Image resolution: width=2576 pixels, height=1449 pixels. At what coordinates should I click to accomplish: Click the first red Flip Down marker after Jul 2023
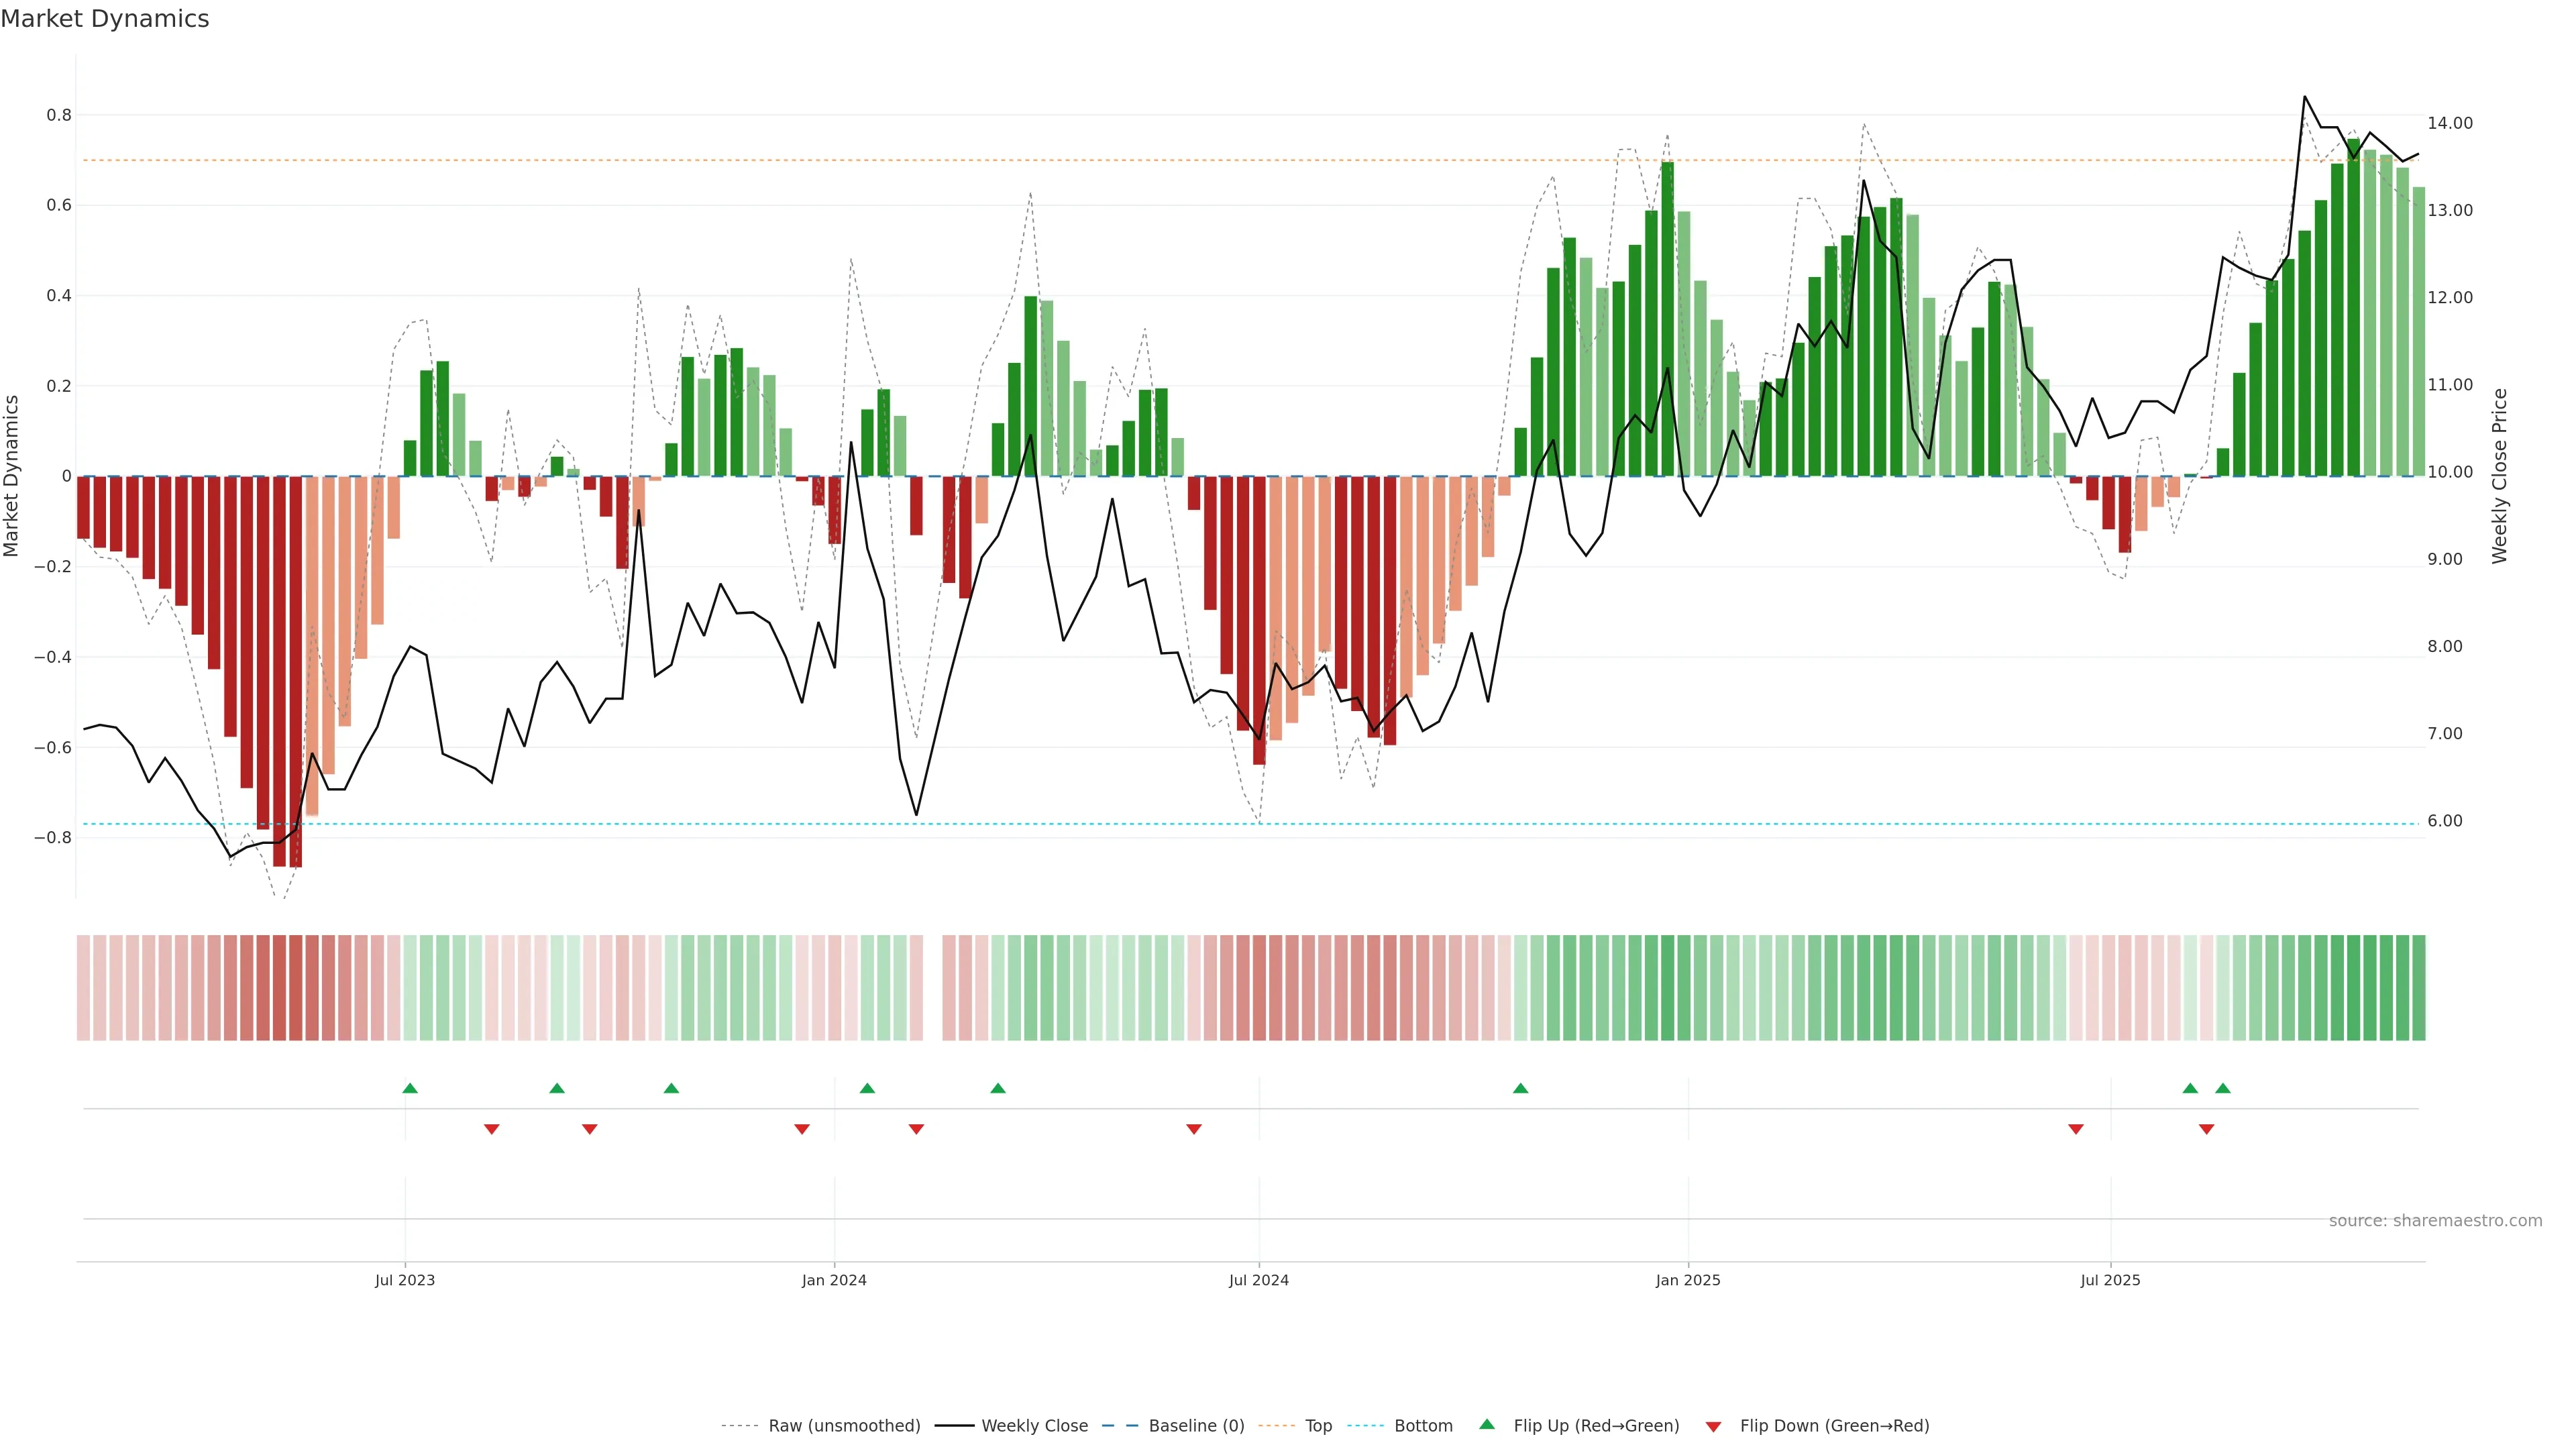click(x=492, y=1129)
